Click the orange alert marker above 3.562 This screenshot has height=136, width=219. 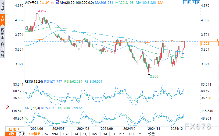click(x=217, y=40)
